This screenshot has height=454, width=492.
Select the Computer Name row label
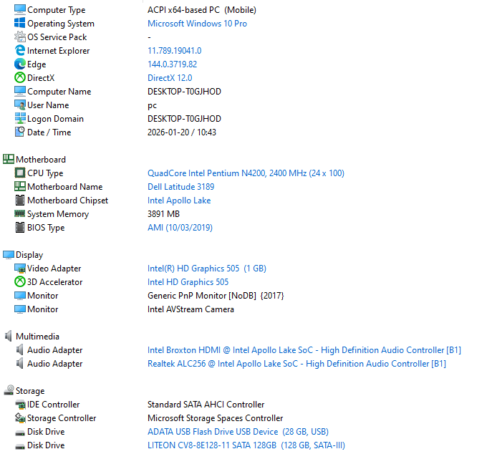59,92
